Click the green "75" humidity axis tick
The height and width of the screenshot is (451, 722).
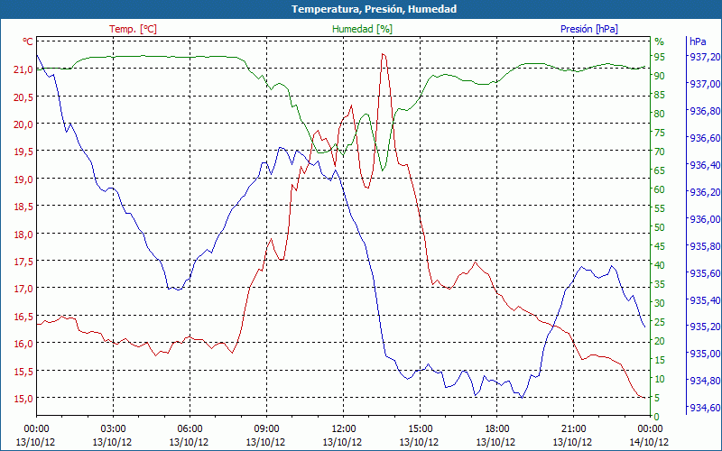pyautogui.click(x=660, y=133)
